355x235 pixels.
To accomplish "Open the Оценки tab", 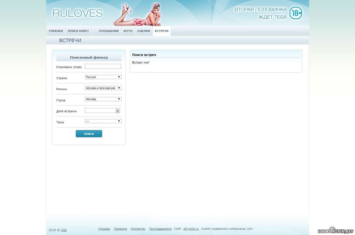I will (x=144, y=31).
